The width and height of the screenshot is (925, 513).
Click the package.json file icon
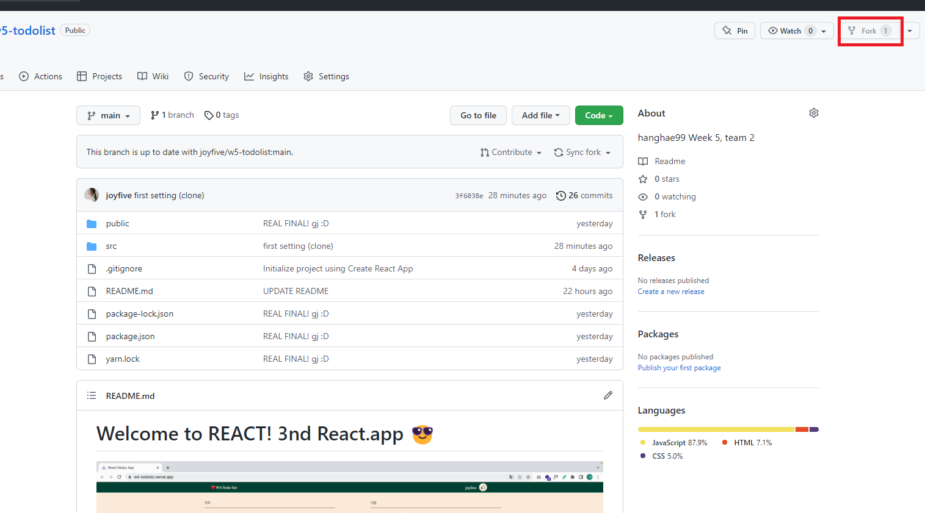92,337
